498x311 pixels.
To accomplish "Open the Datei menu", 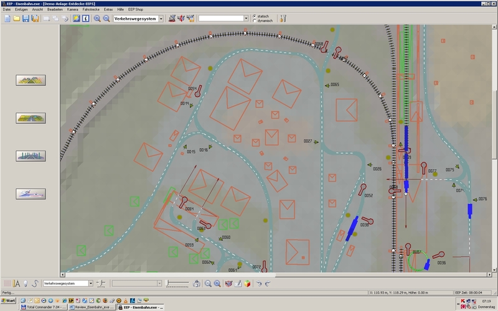I will [x=7, y=9].
